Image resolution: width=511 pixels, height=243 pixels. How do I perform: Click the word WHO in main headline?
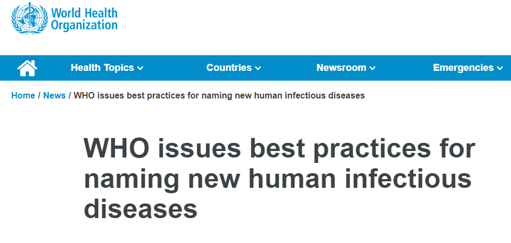click(117, 148)
